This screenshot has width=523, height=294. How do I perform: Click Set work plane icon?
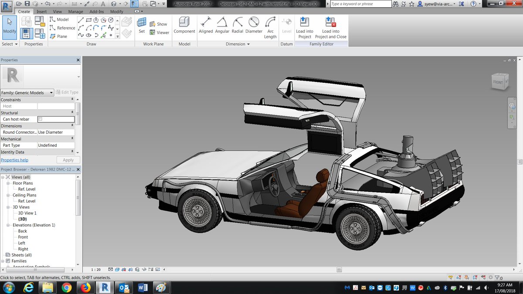tap(142, 26)
